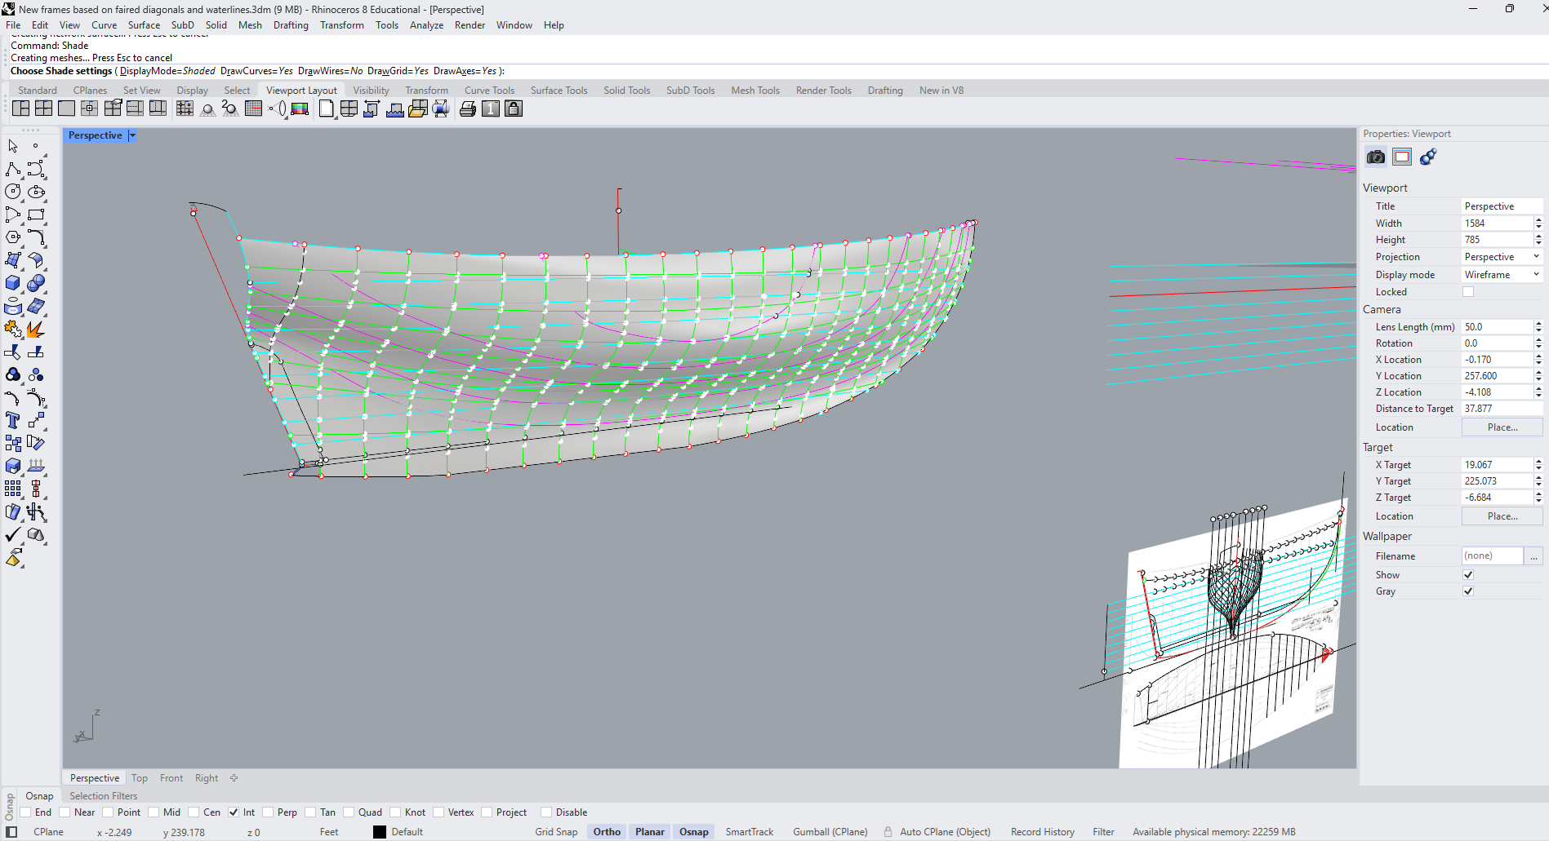Click the Print icon in toolbar
The width and height of the screenshot is (1549, 841).
pyautogui.click(x=467, y=108)
